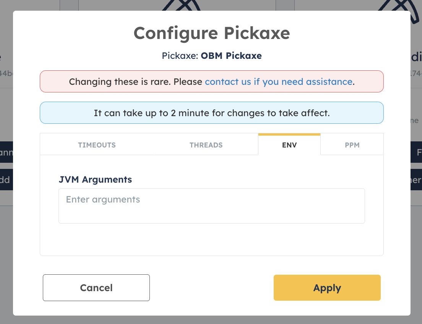The height and width of the screenshot is (324, 422).
Task: Cancel the pickaxe configuration
Action: pyautogui.click(x=96, y=288)
